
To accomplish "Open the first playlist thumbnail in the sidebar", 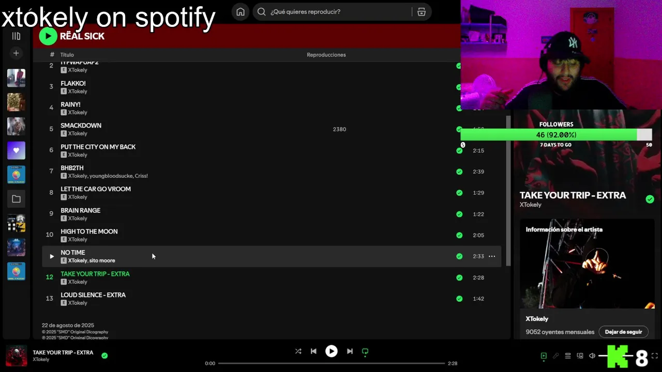I will point(16,78).
